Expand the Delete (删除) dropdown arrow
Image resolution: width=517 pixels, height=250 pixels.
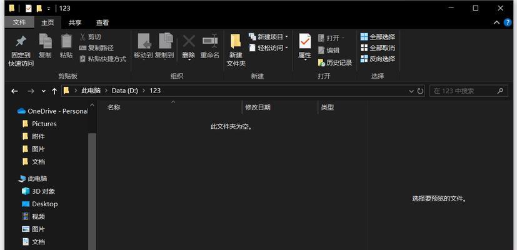click(x=189, y=60)
